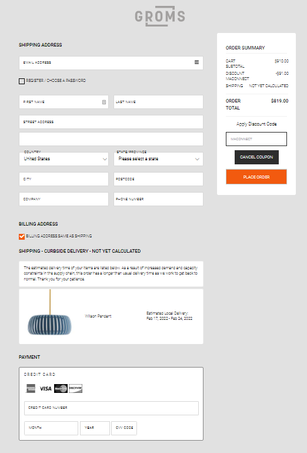Screen dimensions: 307x453
Task: Focus the Credit Card Number field
Action: (x=111, y=408)
